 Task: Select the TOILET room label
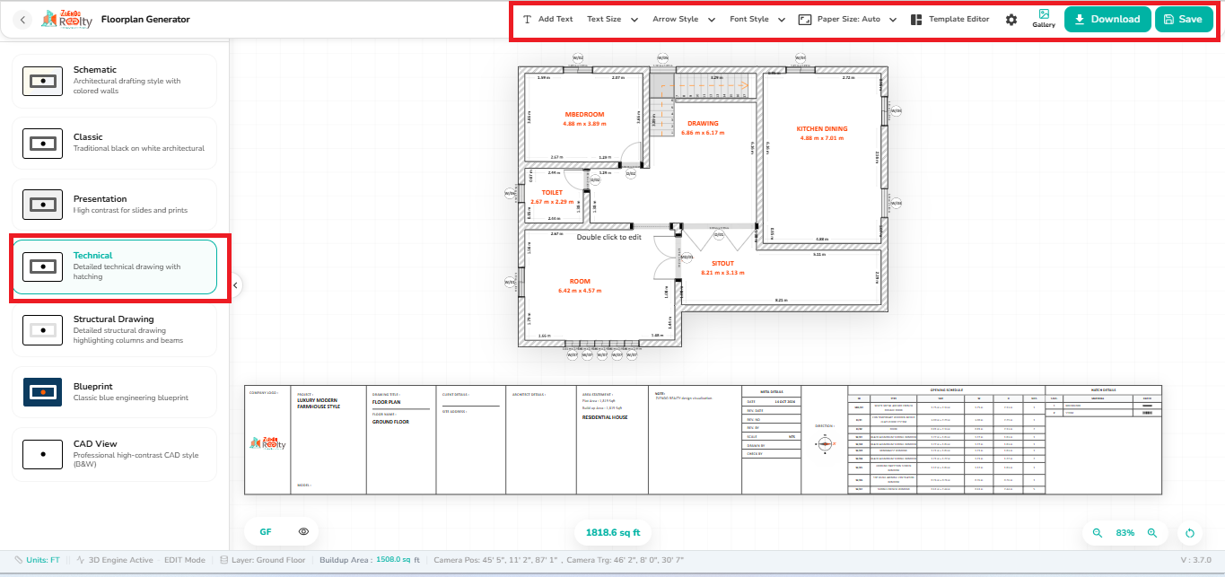[552, 193]
